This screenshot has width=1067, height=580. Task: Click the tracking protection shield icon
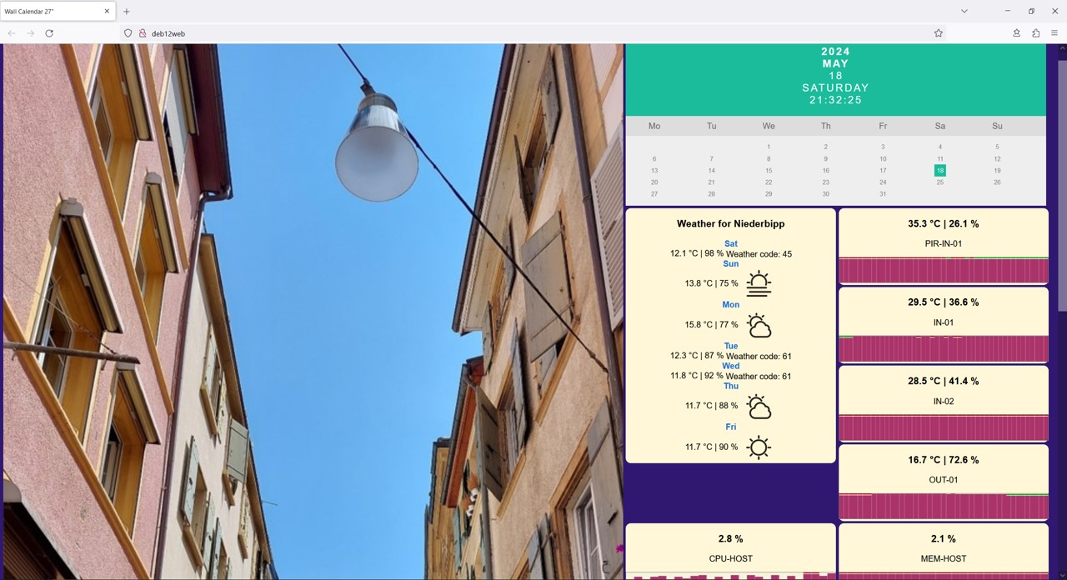128,33
